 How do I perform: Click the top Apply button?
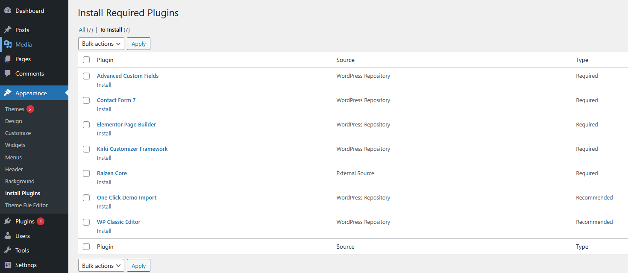point(138,44)
